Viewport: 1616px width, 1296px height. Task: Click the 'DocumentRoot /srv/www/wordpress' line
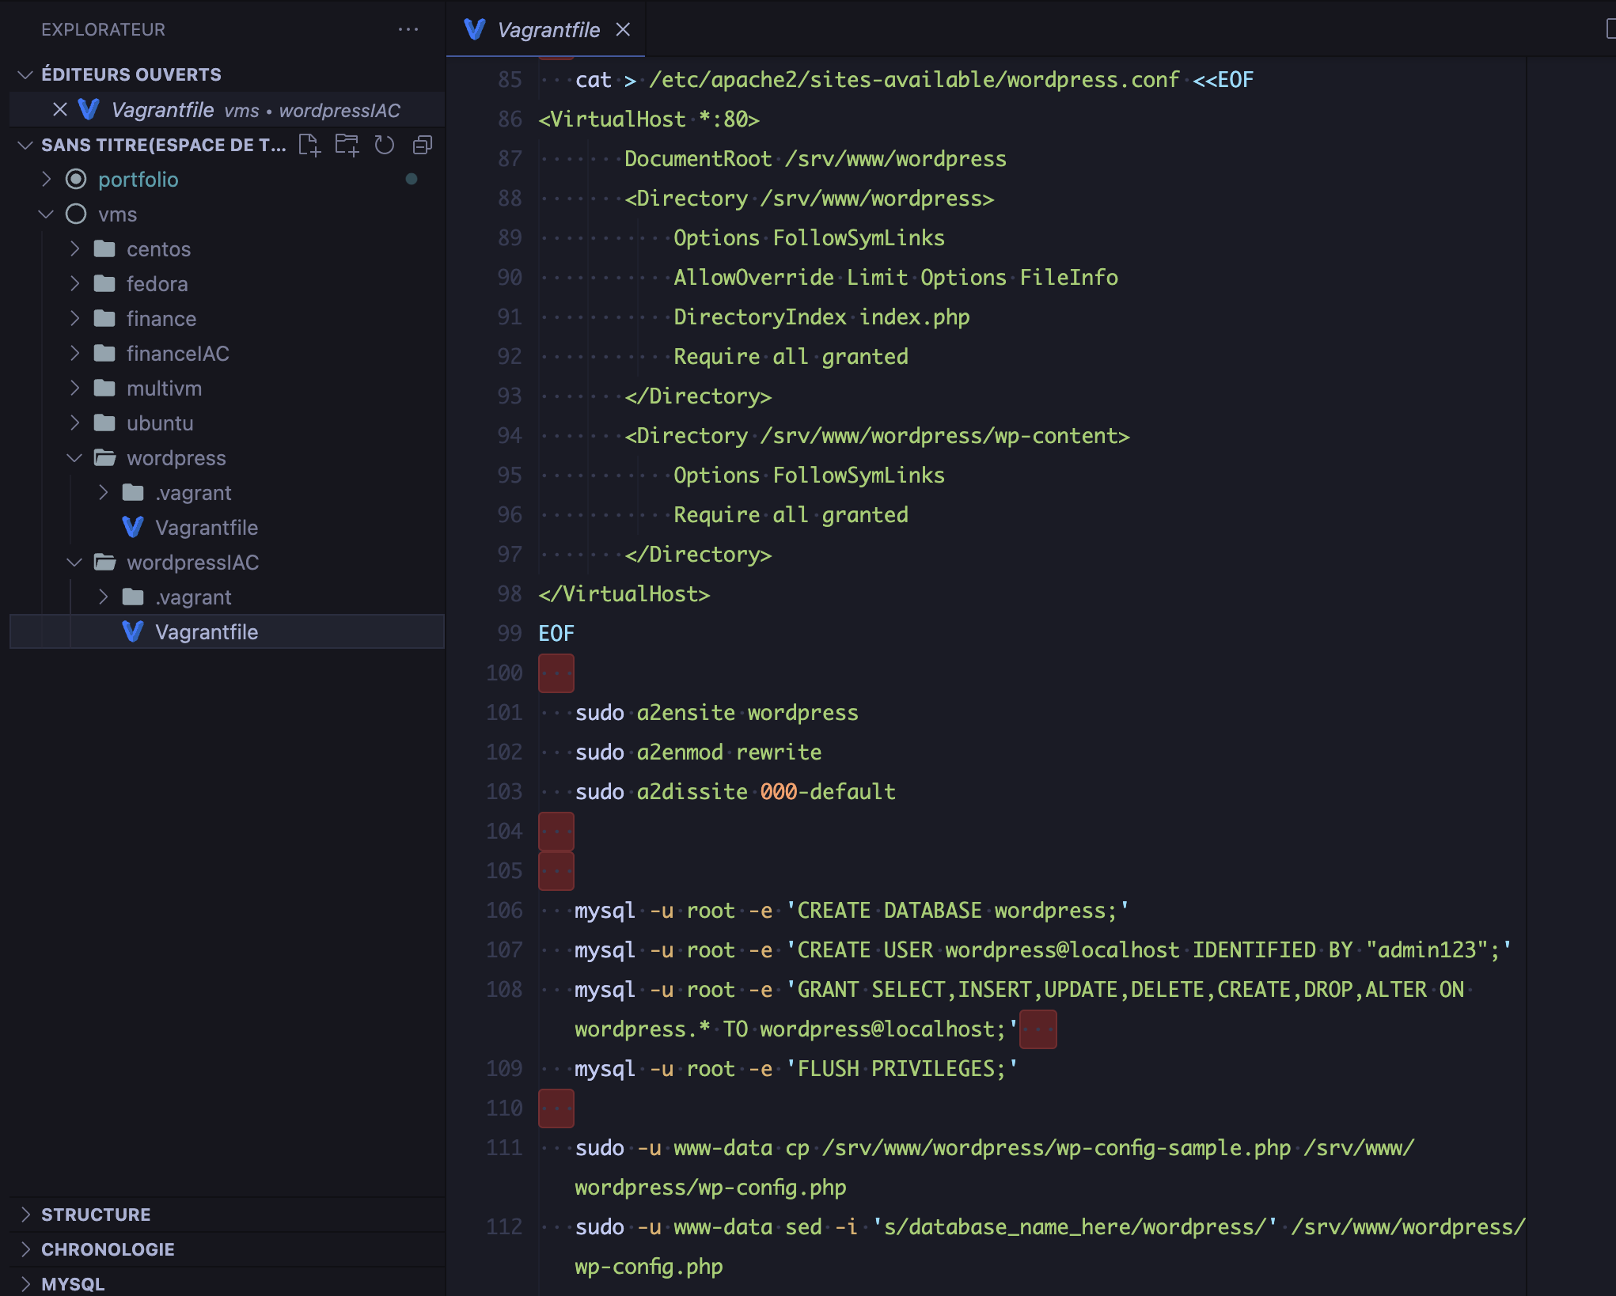815,158
